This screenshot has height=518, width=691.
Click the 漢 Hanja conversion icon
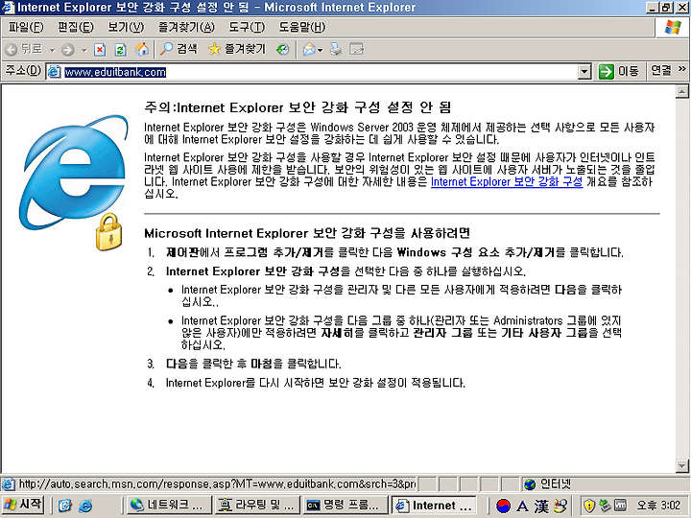[541, 506]
